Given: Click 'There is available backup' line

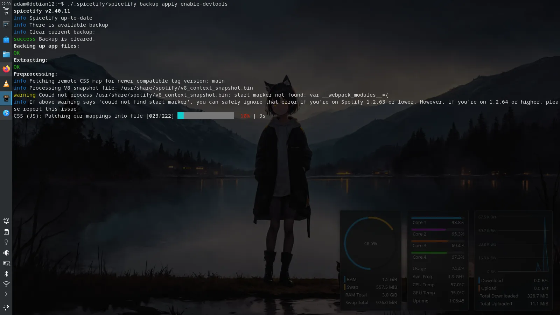Looking at the screenshot, I should (x=61, y=25).
